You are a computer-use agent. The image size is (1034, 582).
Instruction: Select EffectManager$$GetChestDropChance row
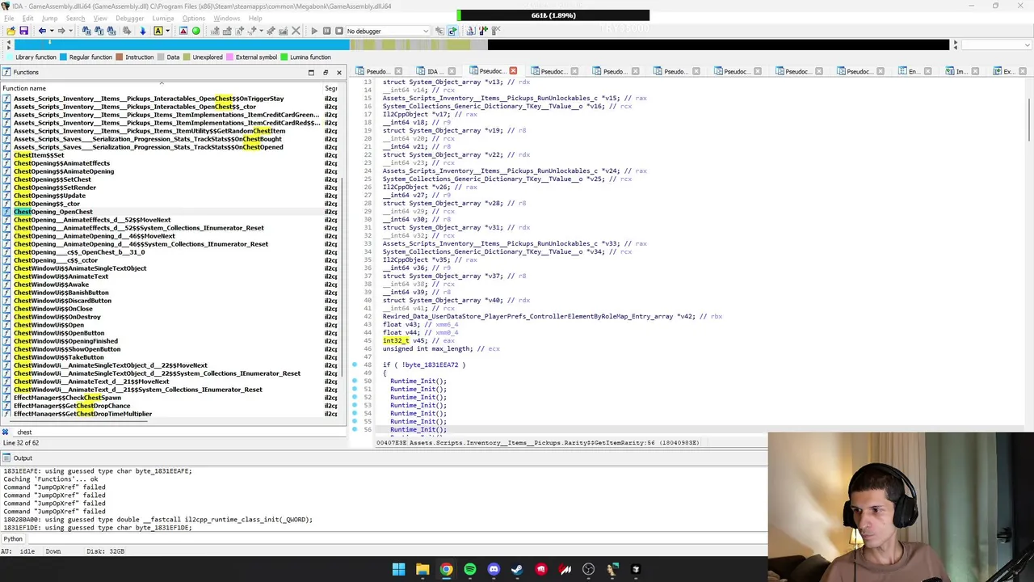170,406
